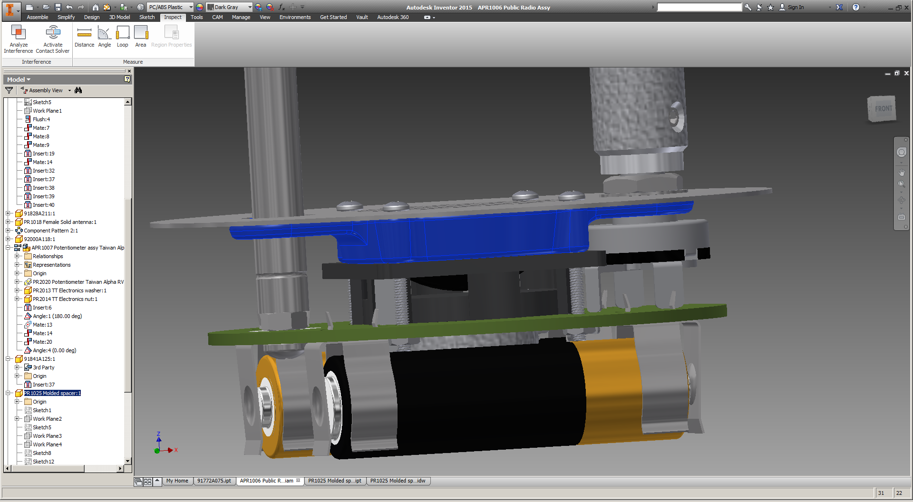The image size is (913, 502).
Task: Click the browser vertical scrollbar down arrow
Action: point(127,461)
